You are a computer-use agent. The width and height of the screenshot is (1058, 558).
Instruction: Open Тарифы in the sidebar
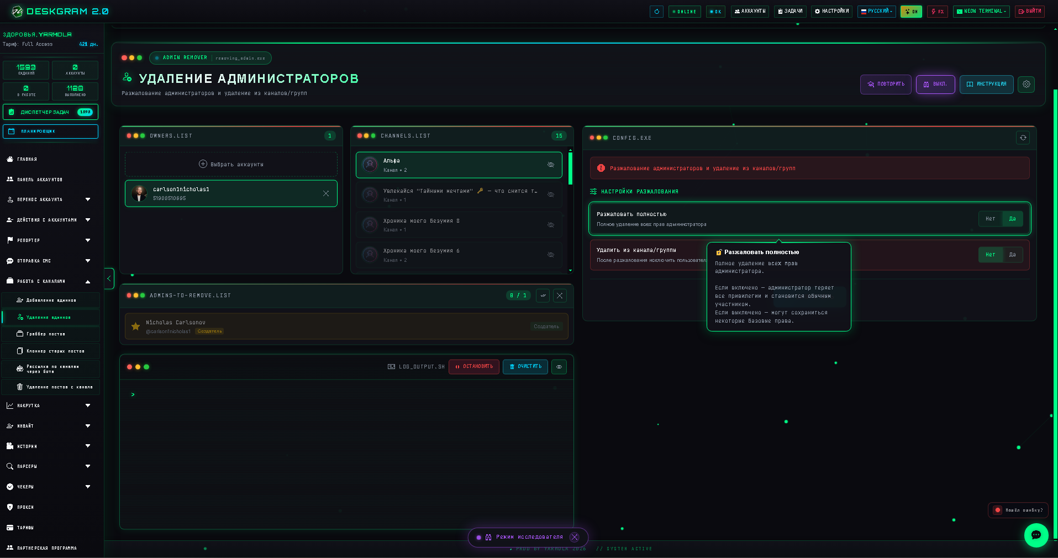(x=25, y=528)
